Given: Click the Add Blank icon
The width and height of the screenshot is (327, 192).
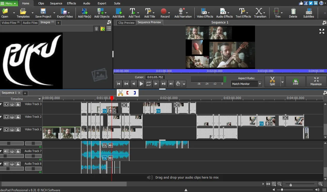Looking at the screenshot, I should click(119, 13).
